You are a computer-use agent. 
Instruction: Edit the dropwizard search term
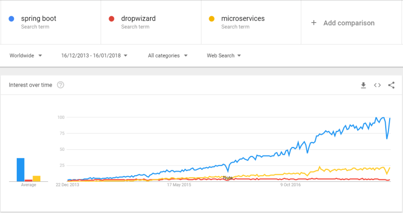coord(138,19)
